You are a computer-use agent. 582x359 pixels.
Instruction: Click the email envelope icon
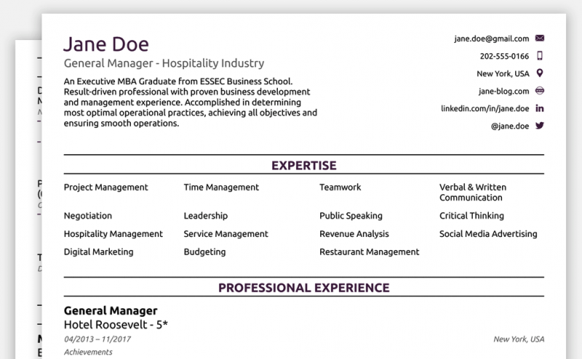click(x=540, y=39)
